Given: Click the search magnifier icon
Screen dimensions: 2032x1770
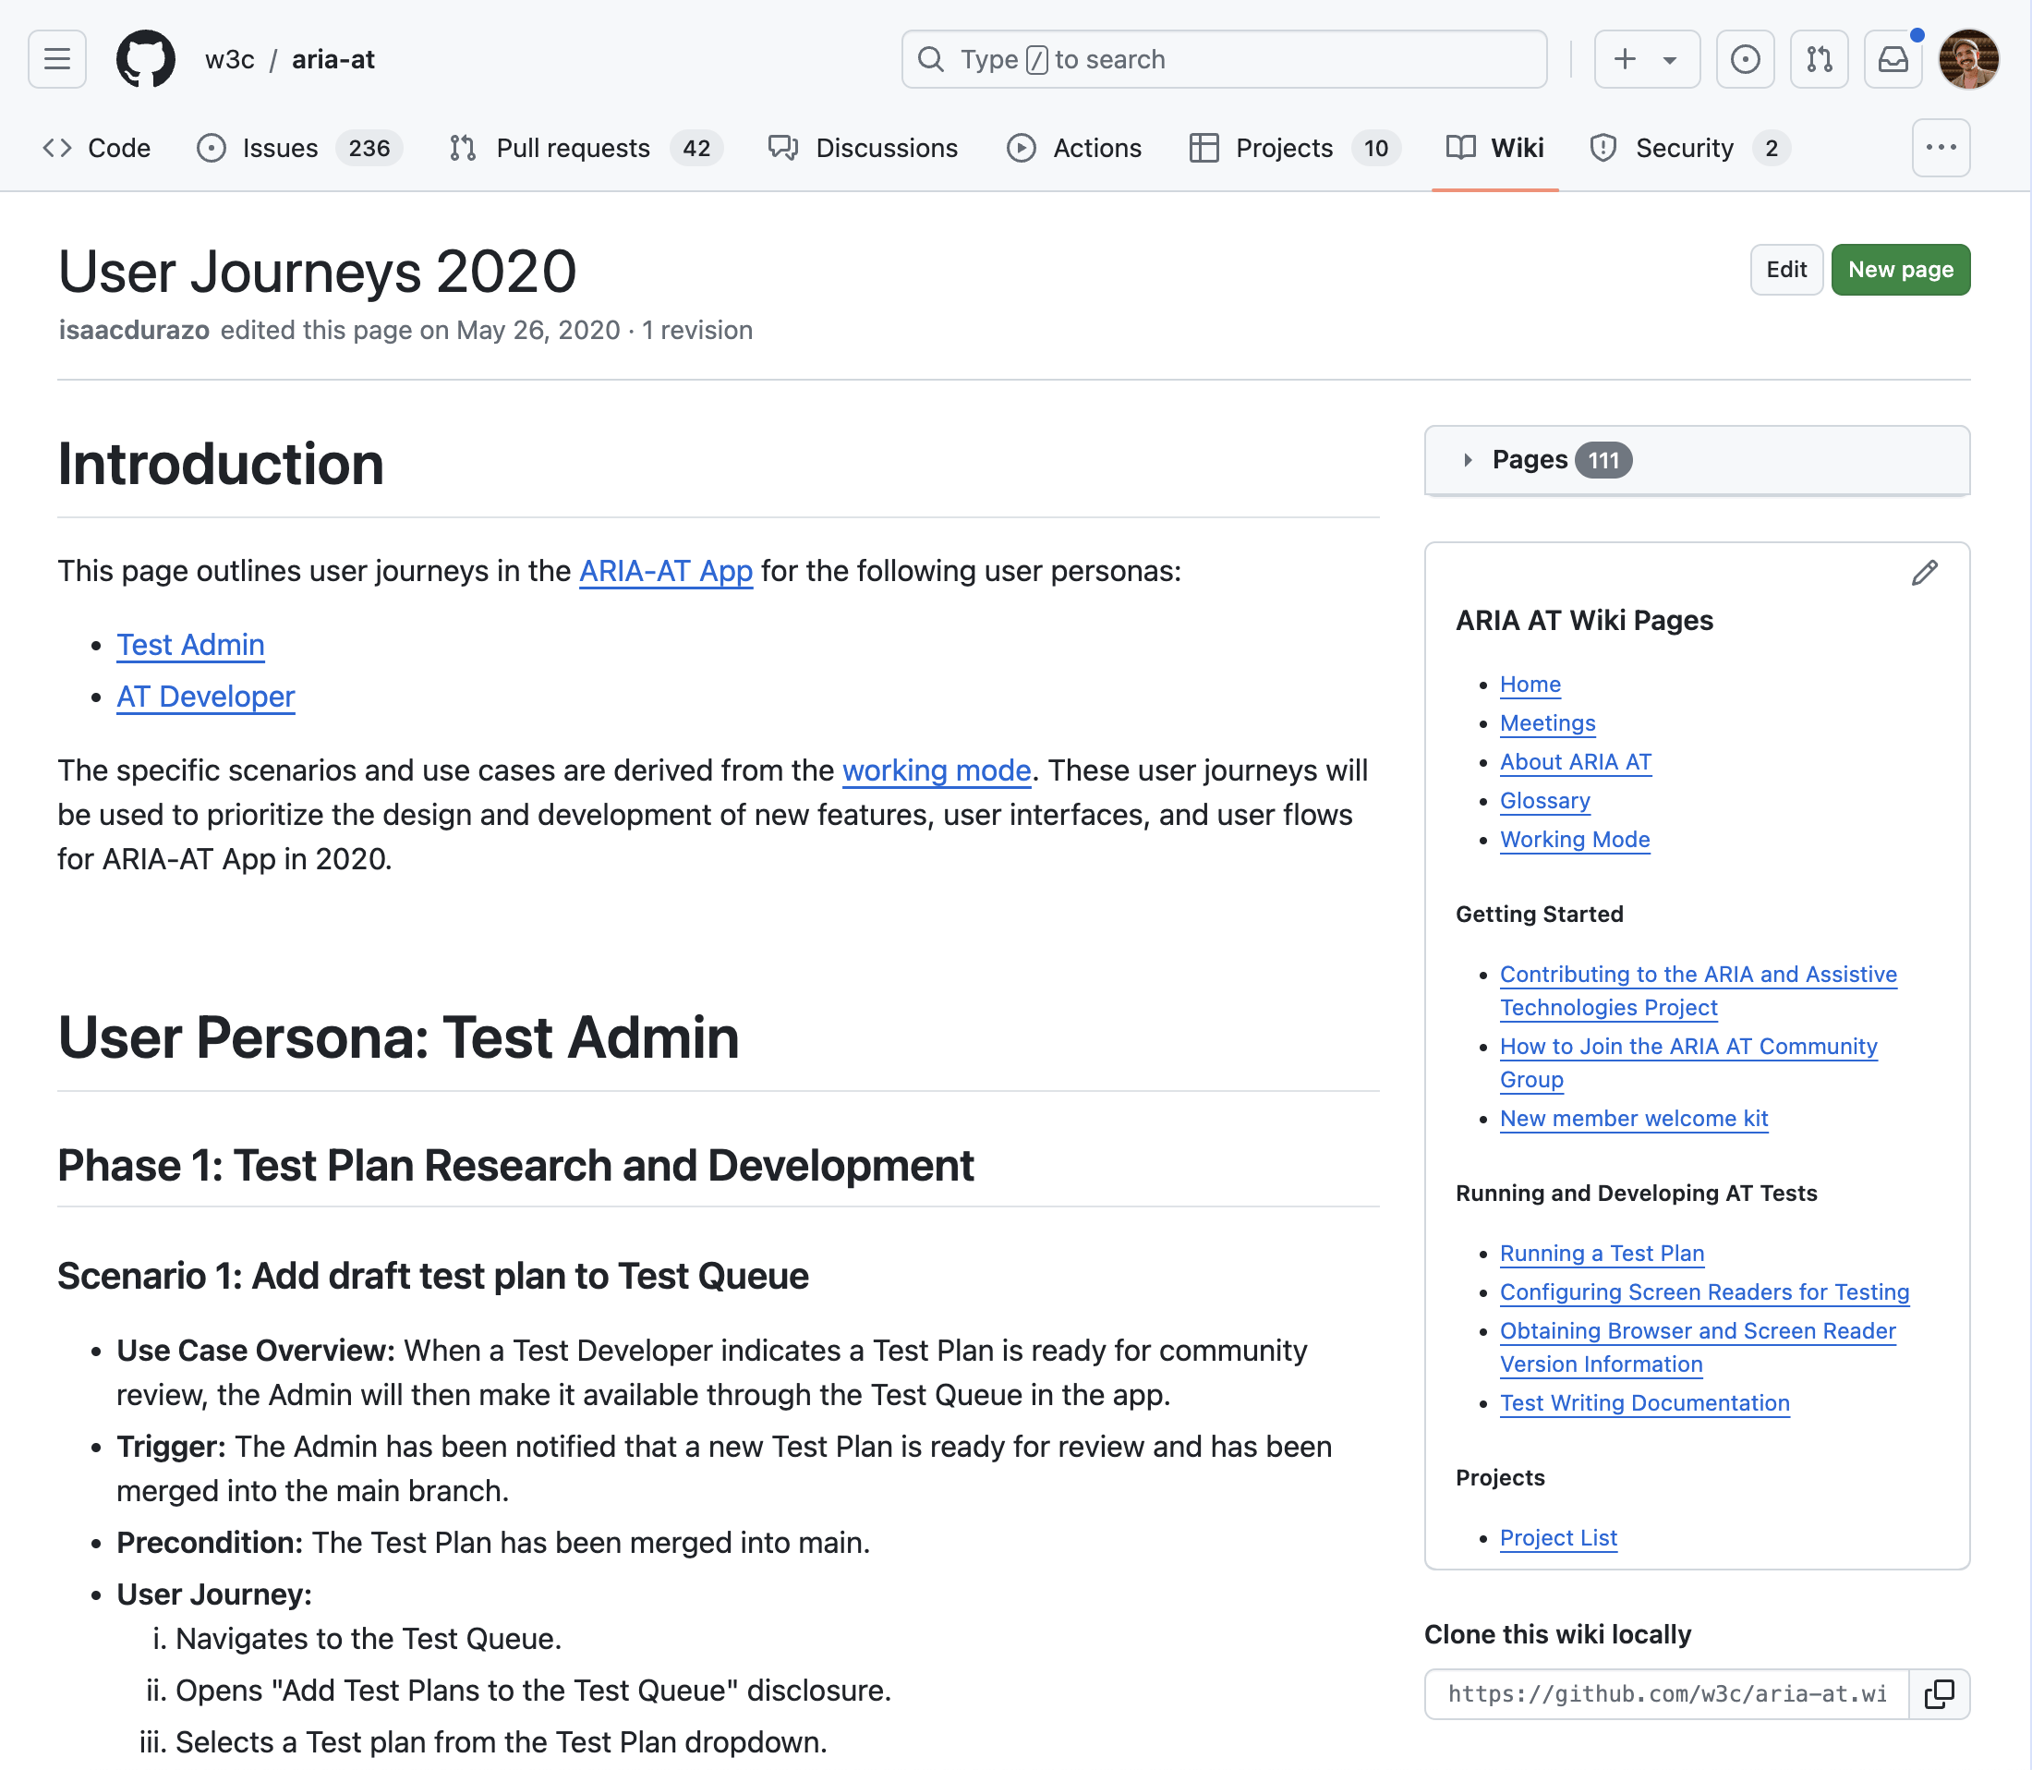Looking at the screenshot, I should pyautogui.click(x=929, y=59).
